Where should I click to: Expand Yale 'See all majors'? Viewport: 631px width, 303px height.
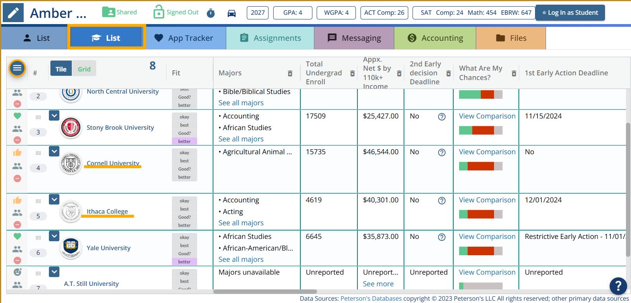[241, 259]
